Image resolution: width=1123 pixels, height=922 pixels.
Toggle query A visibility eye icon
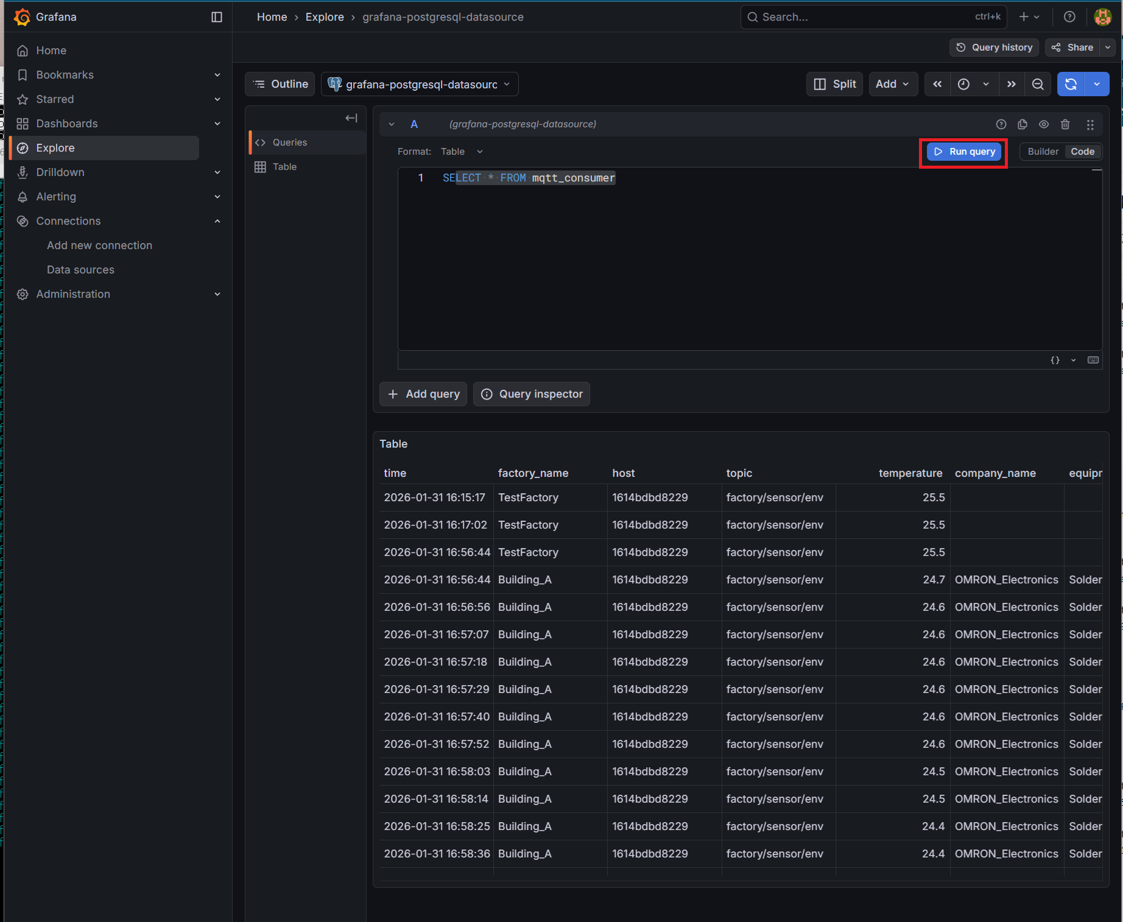click(1044, 124)
